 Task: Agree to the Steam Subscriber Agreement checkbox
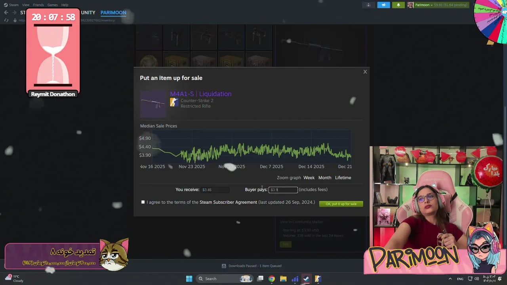pyautogui.click(x=143, y=202)
